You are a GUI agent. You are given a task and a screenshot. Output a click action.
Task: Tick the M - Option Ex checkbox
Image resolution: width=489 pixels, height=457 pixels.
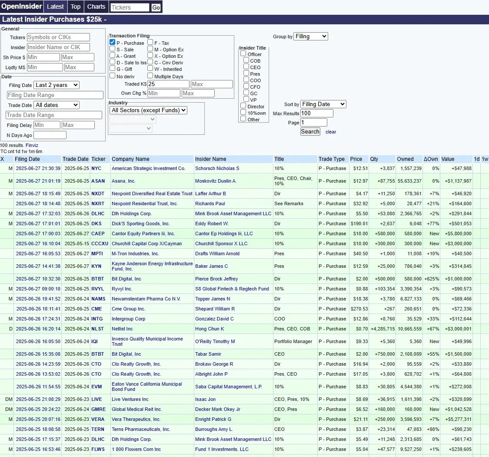150,49
